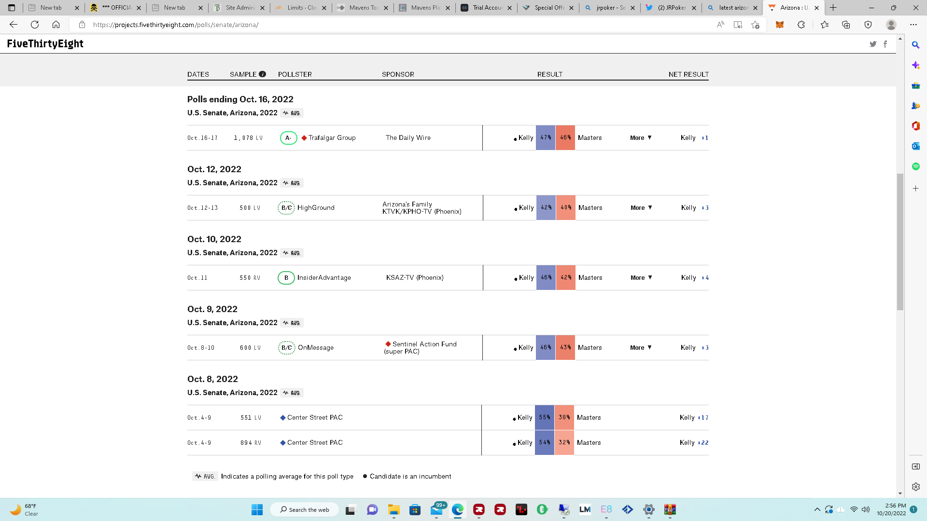The height and width of the screenshot is (521, 927).
Task: Click the MetaMask fox extension icon
Action: click(x=779, y=25)
